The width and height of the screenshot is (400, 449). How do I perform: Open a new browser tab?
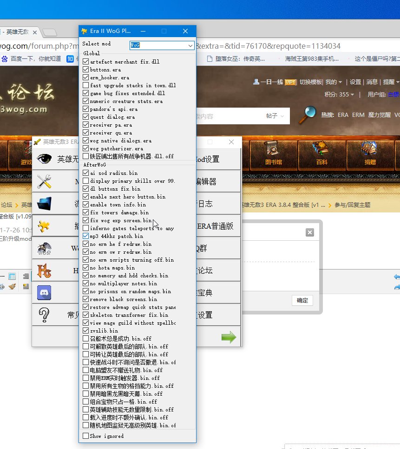(50, 32)
